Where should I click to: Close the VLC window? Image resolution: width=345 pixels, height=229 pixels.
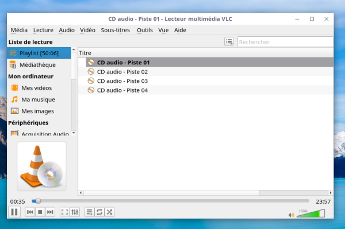click(326, 19)
